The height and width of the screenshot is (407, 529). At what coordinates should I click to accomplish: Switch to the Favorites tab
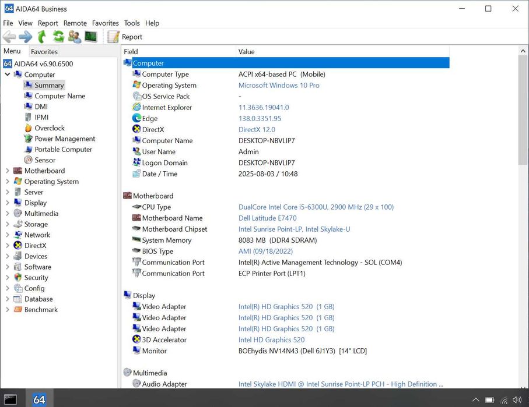[x=44, y=52]
